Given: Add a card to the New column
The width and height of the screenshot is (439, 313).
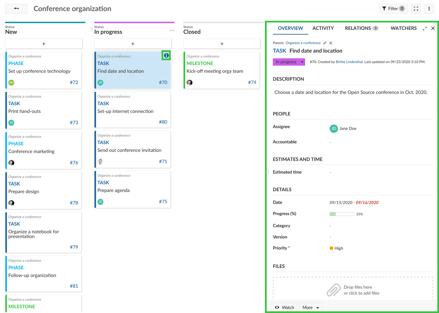Looking at the screenshot, I should click(x=44, y=44).
